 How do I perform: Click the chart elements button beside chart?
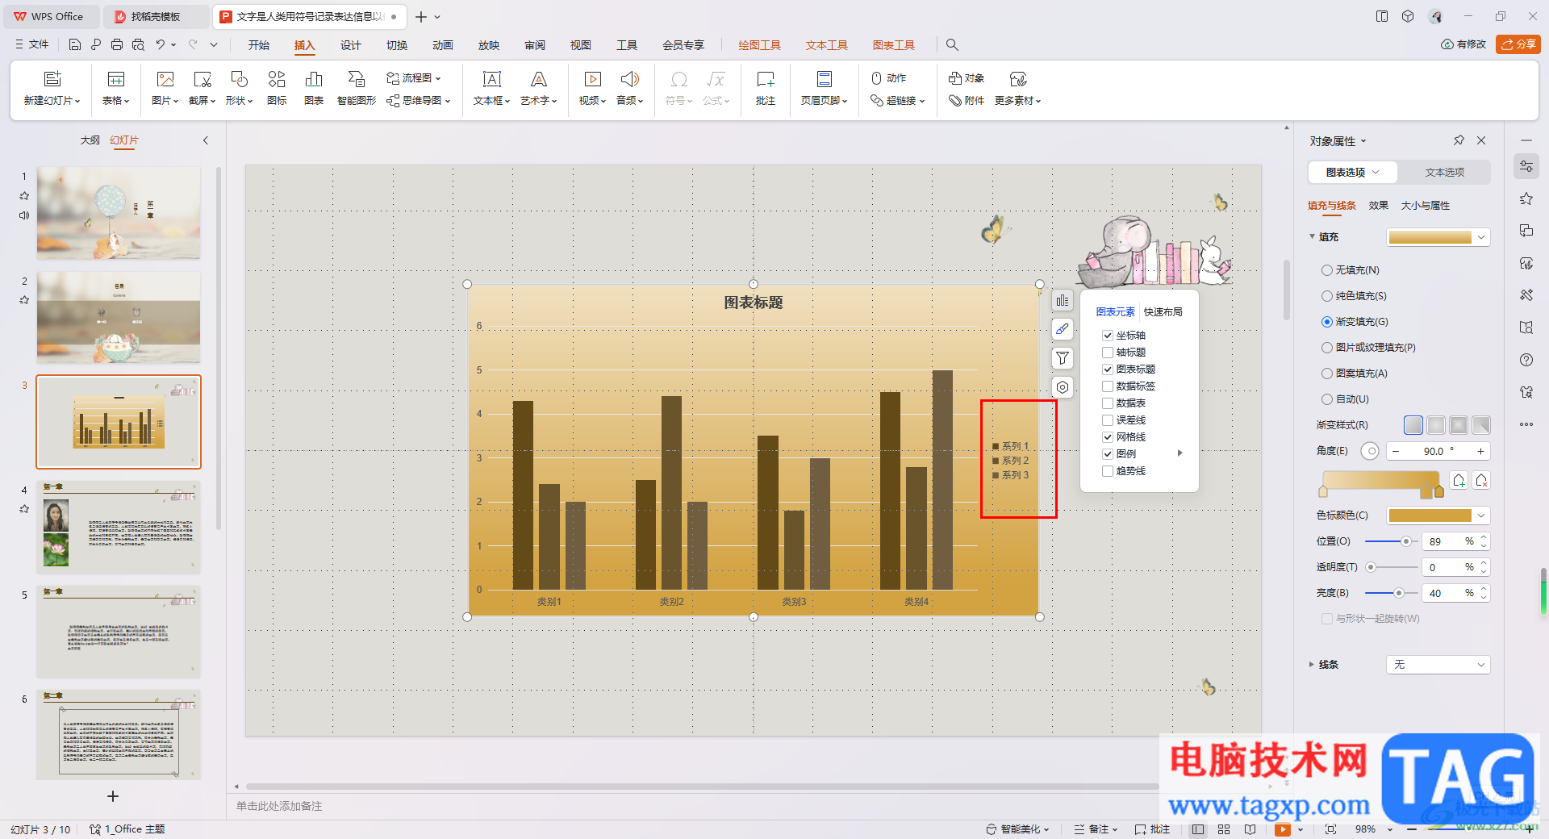pyautogui.click(x=1063, y=301)
